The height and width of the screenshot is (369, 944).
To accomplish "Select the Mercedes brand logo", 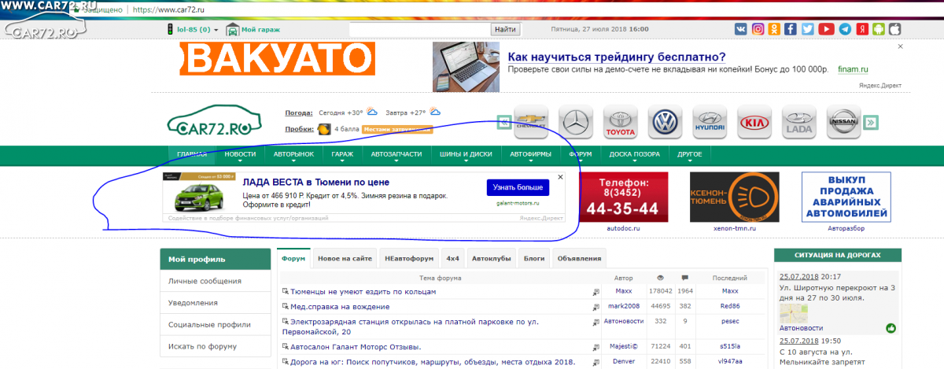I will click(576, 122).
